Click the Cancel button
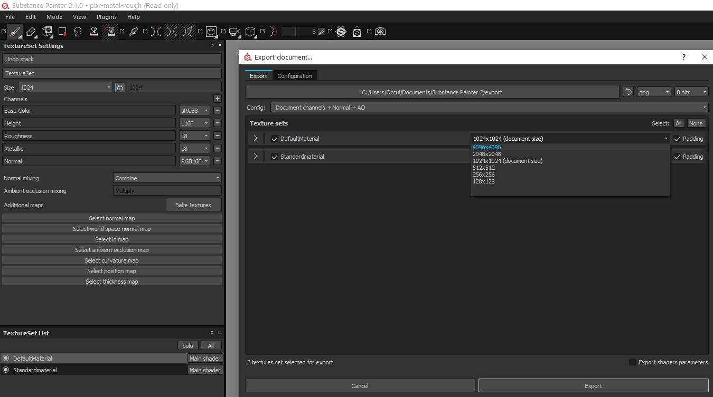This screenshot has height=397, width=713. tap(360, 386)
